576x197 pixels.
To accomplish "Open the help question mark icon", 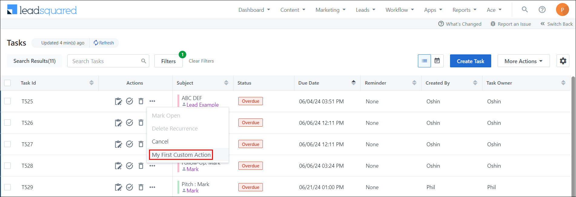I will [x=542, y=10].
